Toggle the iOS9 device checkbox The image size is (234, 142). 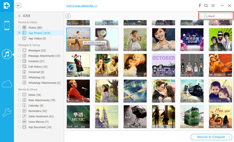point(19,16)
